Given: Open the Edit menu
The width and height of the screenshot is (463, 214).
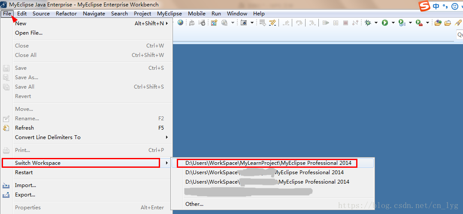Looking at the screenshot, I should tap(22, 14).
